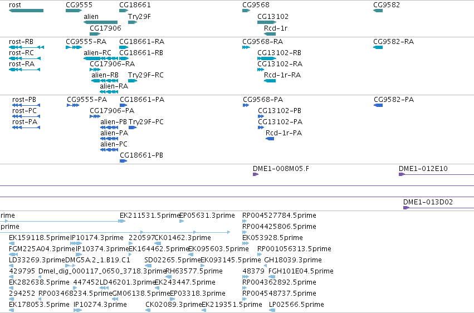This screenshot has height=313, width=474.
Task: Select the alien-RB transcript label
Action: [x=105, y=75]
